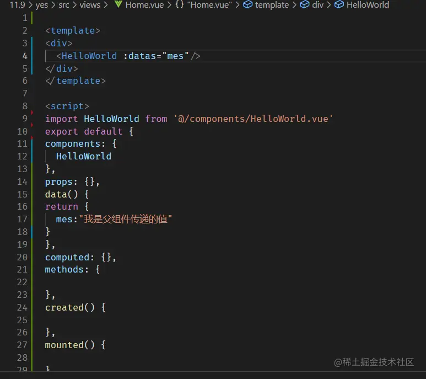Click the <script> tag on line 8
Image resolution: width=426 pixels, height=379 pixels.
pyautogui.click(x=67, y=106)
